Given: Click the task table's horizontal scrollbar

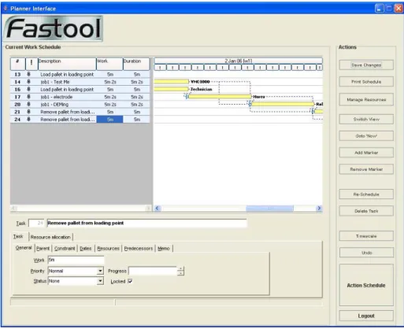Looking at the screenshot, I should pos(81,209).
